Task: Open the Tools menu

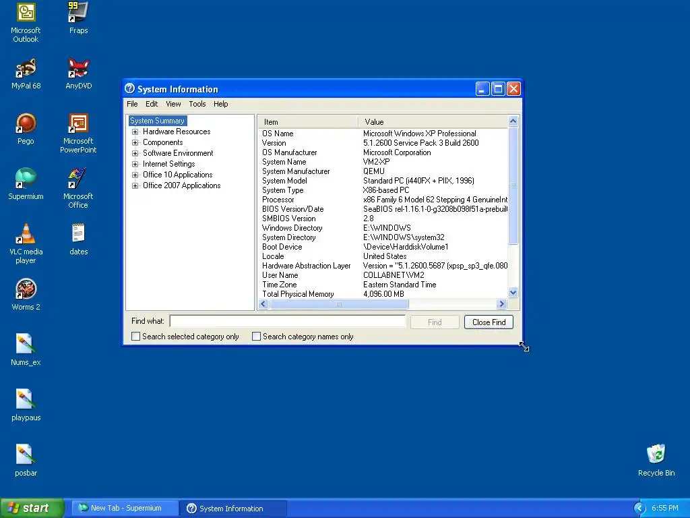Action: [197, 104]
